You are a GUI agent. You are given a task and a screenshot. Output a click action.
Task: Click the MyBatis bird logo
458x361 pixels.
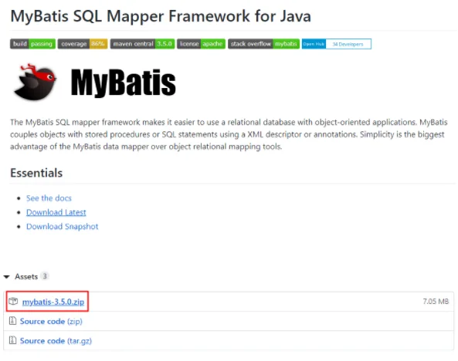tap(36, 82)
